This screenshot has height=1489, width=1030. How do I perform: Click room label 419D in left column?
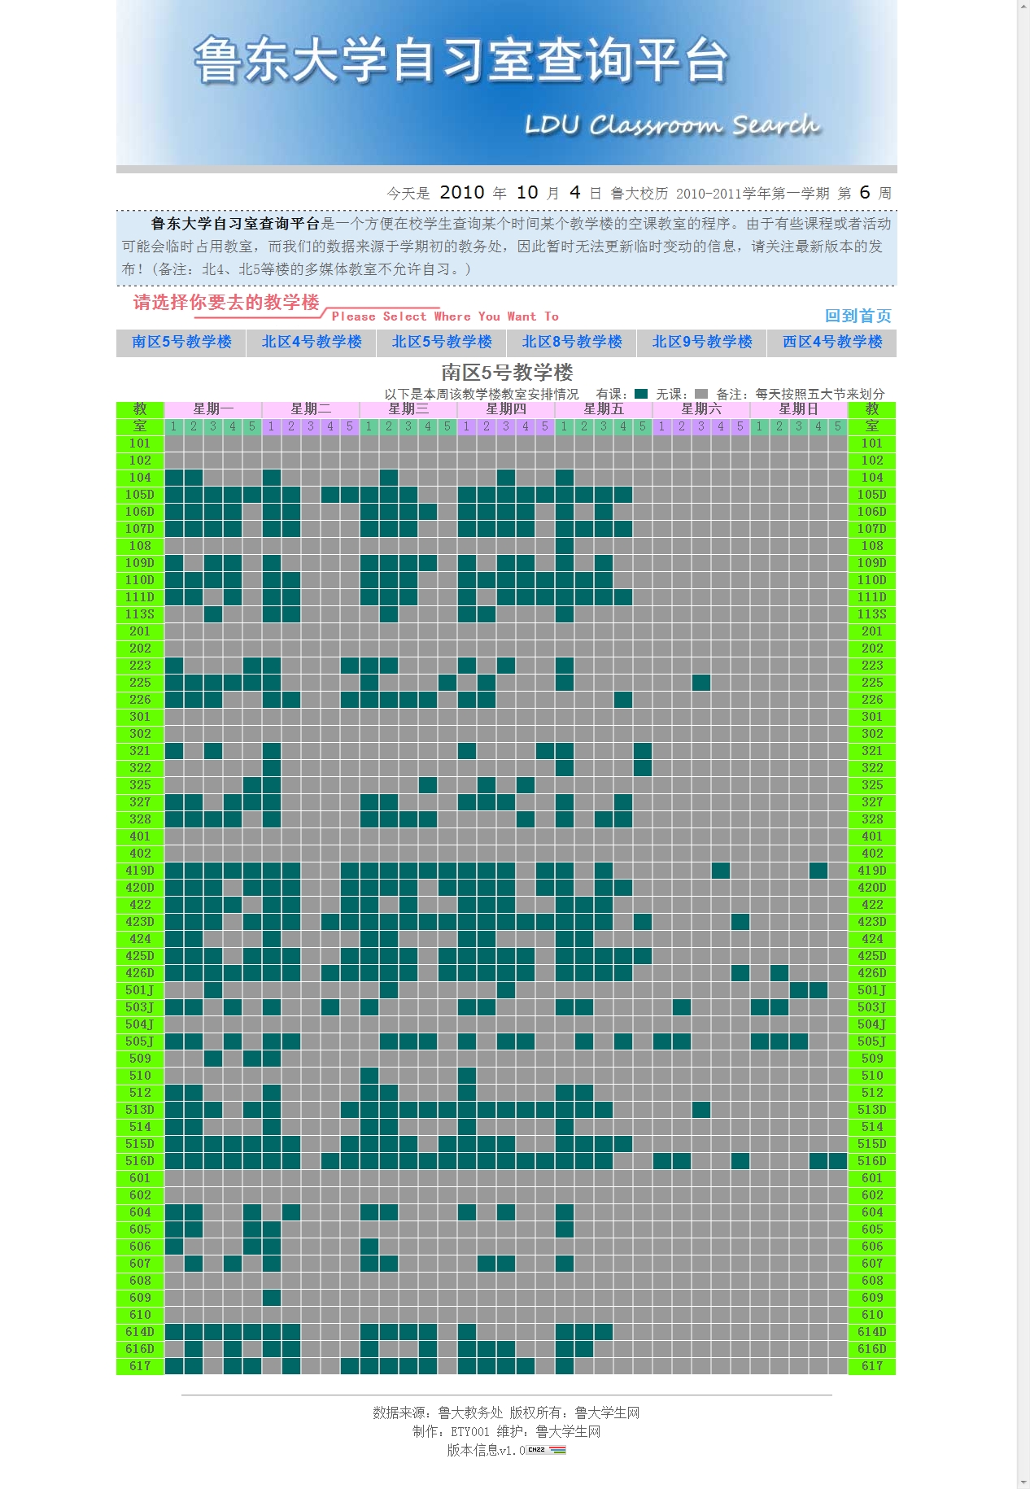pyautogui.click(x=140, y=871)
